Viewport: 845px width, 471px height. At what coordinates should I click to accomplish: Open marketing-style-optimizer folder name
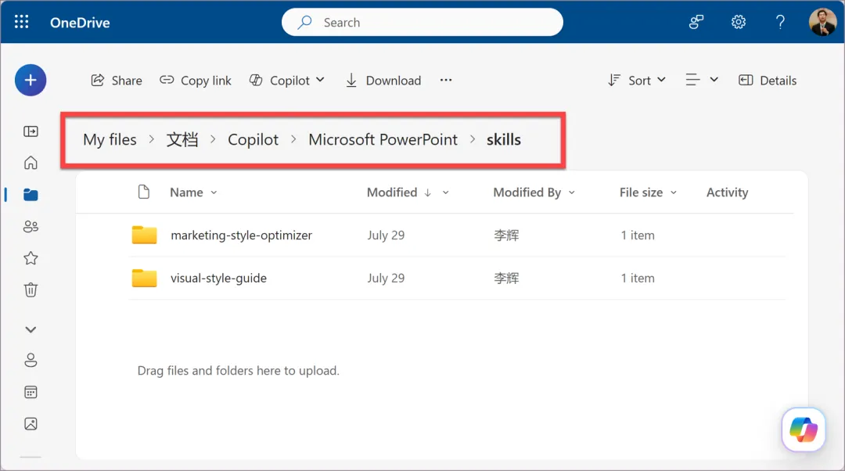pyautogui.click(x=242, y=235)
